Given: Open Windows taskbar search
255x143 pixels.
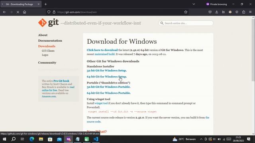Looking at the screenshot, I should pyautogui.click(x=14, y=139).
